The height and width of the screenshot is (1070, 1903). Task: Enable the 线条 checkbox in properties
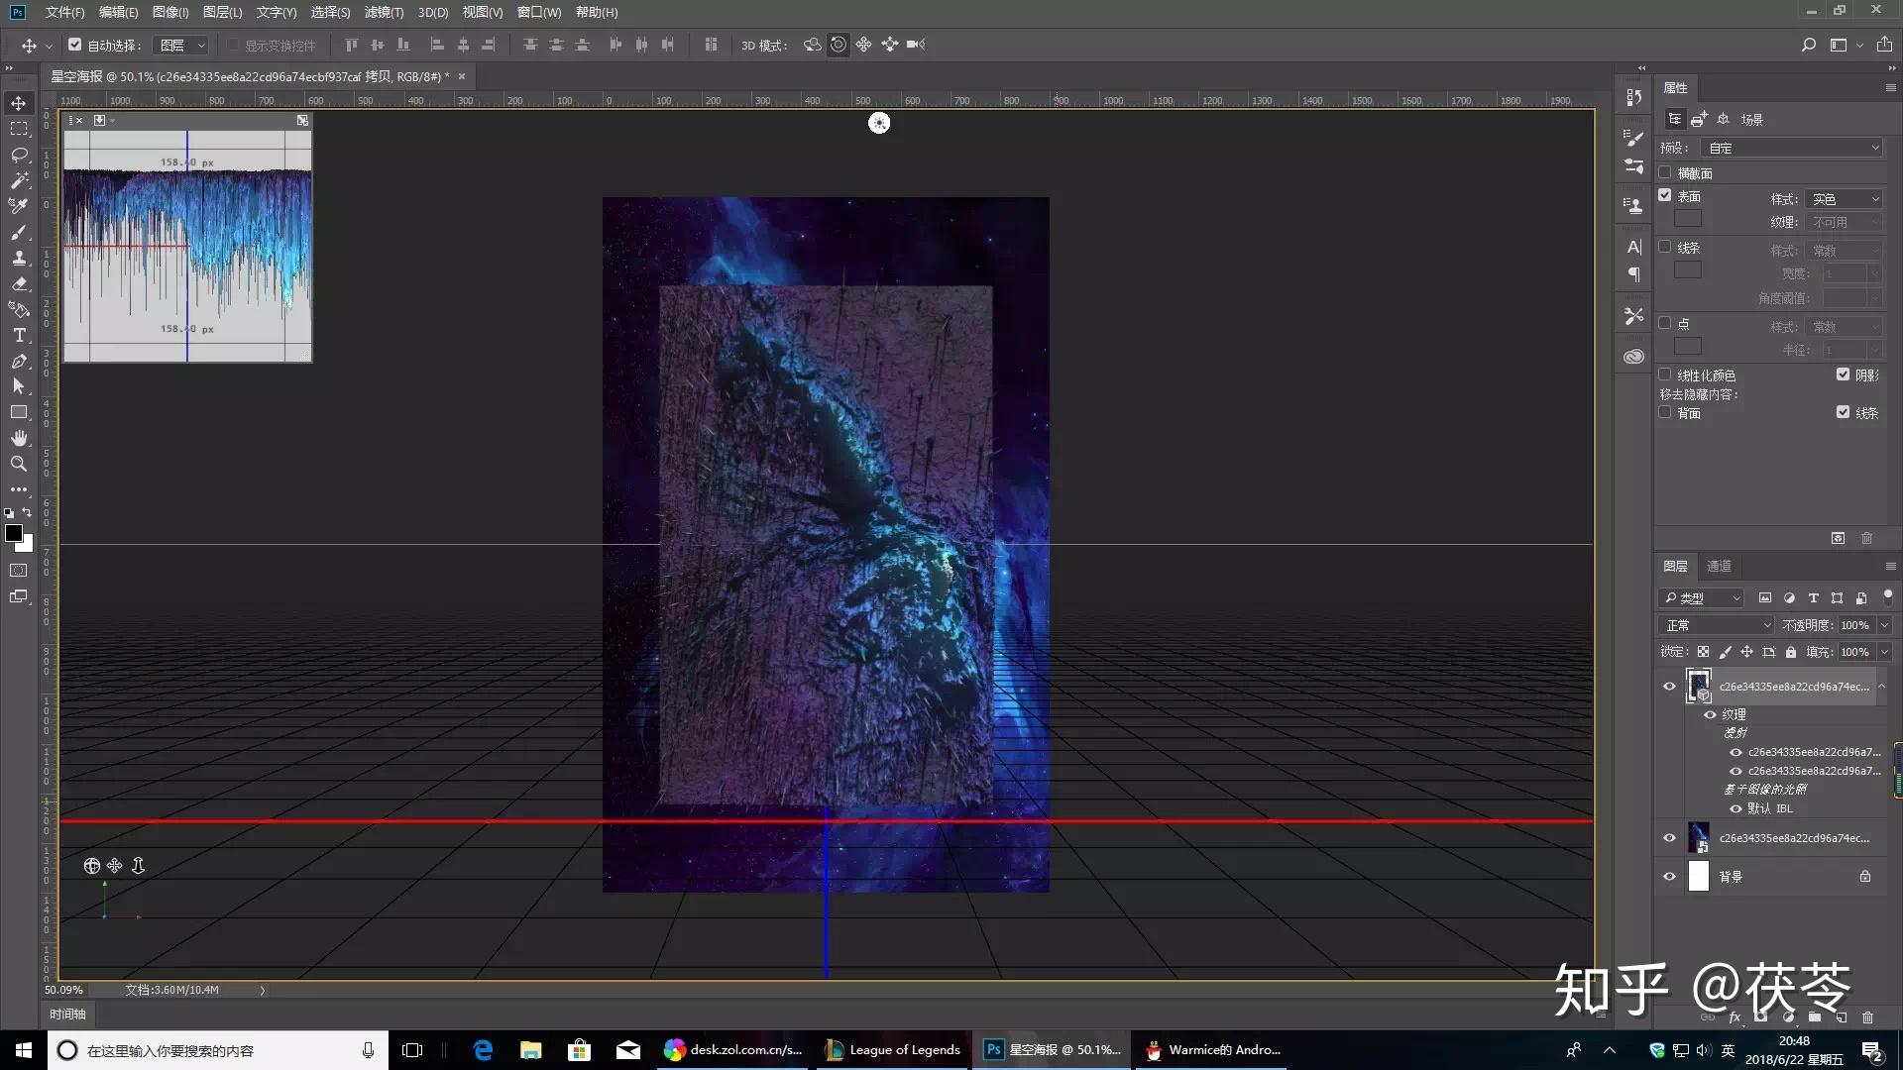point(1665,247)
